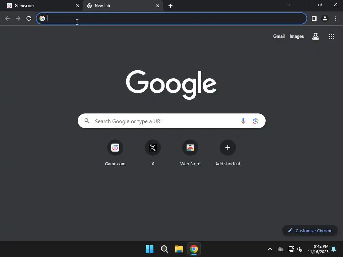Close the Game.com tab
The image size is (343, 257).
pyautogui.click(x=77, y=6)
